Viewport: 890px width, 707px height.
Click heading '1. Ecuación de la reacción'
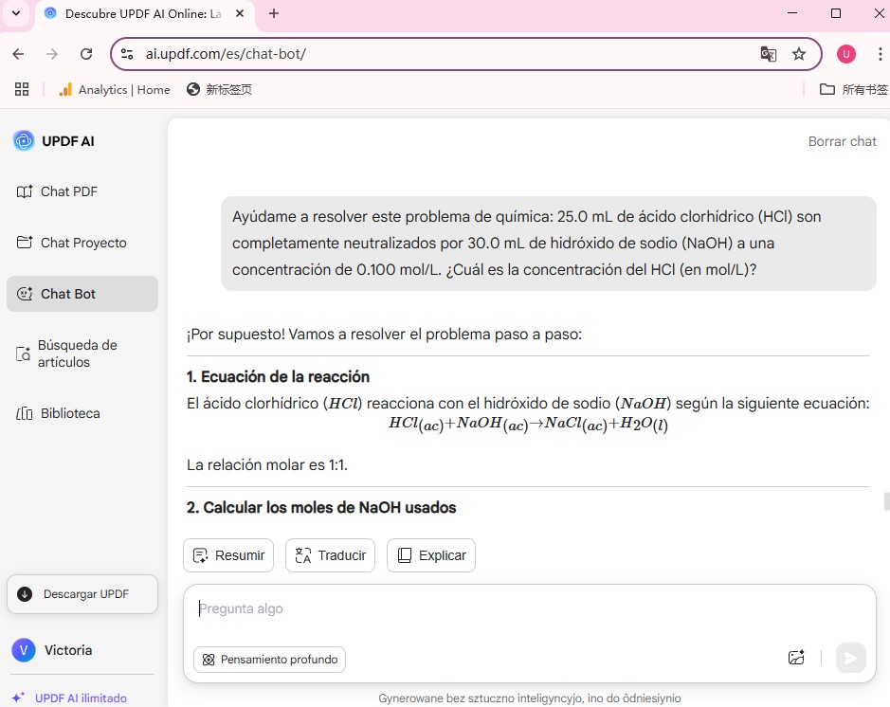pos(278,377)
